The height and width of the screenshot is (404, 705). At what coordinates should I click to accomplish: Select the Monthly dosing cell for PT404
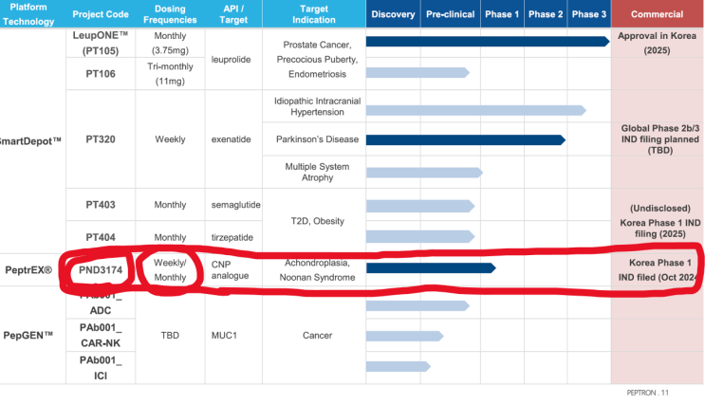pos(170,237)
